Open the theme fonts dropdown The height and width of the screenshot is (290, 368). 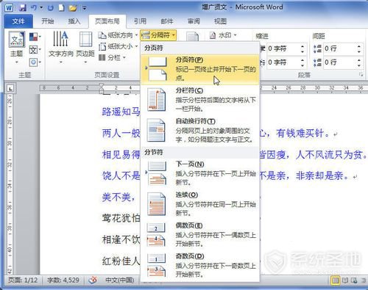coord(35,50)
